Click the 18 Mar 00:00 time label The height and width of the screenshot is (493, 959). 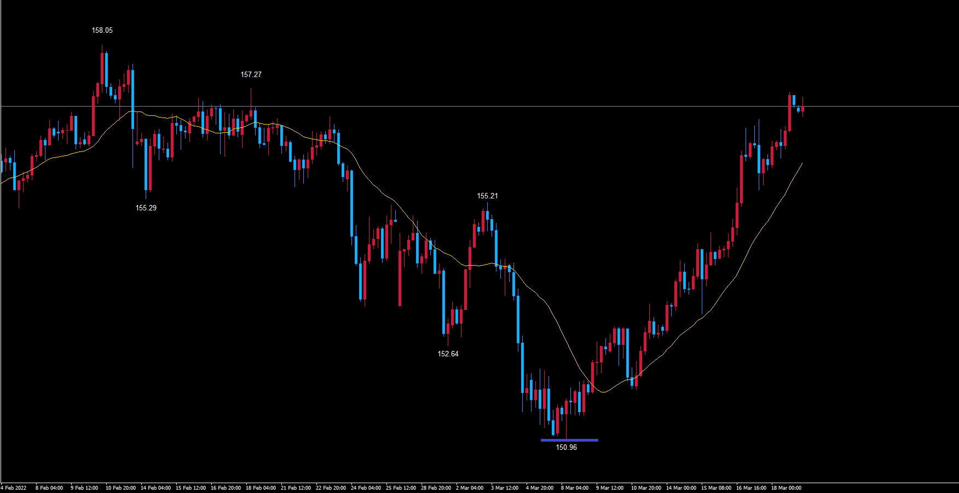[786, 488]
